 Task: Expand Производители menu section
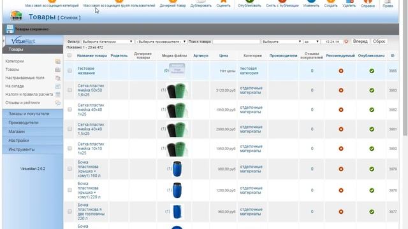click(33, 123)
